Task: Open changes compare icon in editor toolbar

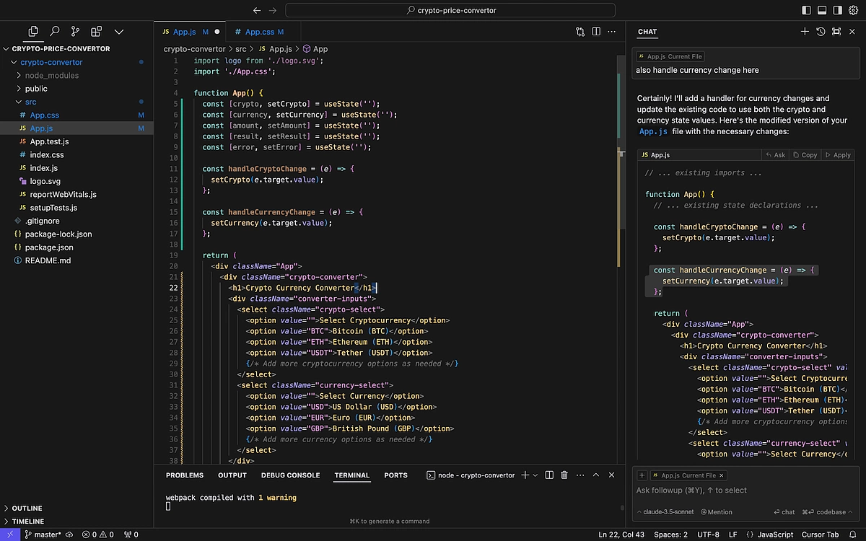Action: pyautogui.click(x=580, y=32)
